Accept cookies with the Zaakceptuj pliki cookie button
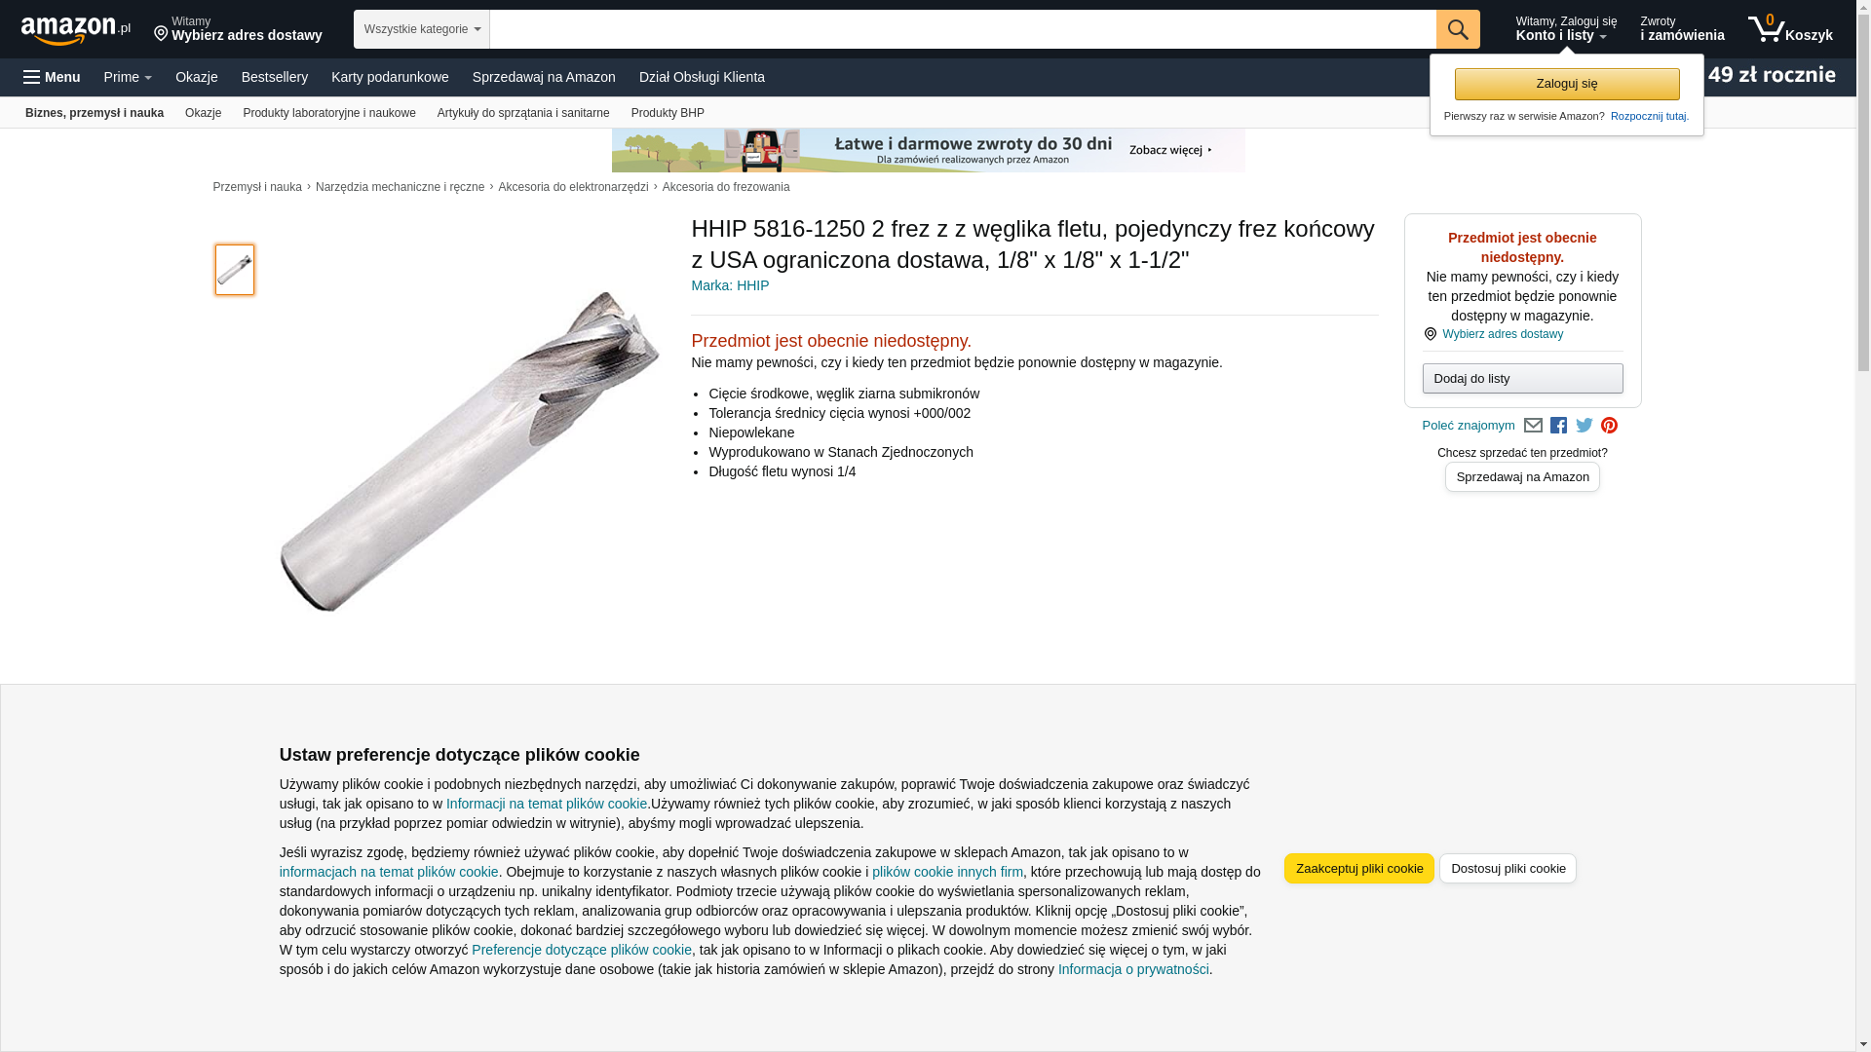This screenshot has width=1871, height=1052. point(1359,869)
